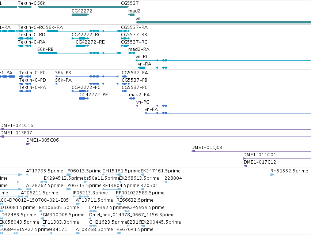This screenshot has height=235, width=311.
Task: Select protein vn-PC label
Action: pos(143,102)
